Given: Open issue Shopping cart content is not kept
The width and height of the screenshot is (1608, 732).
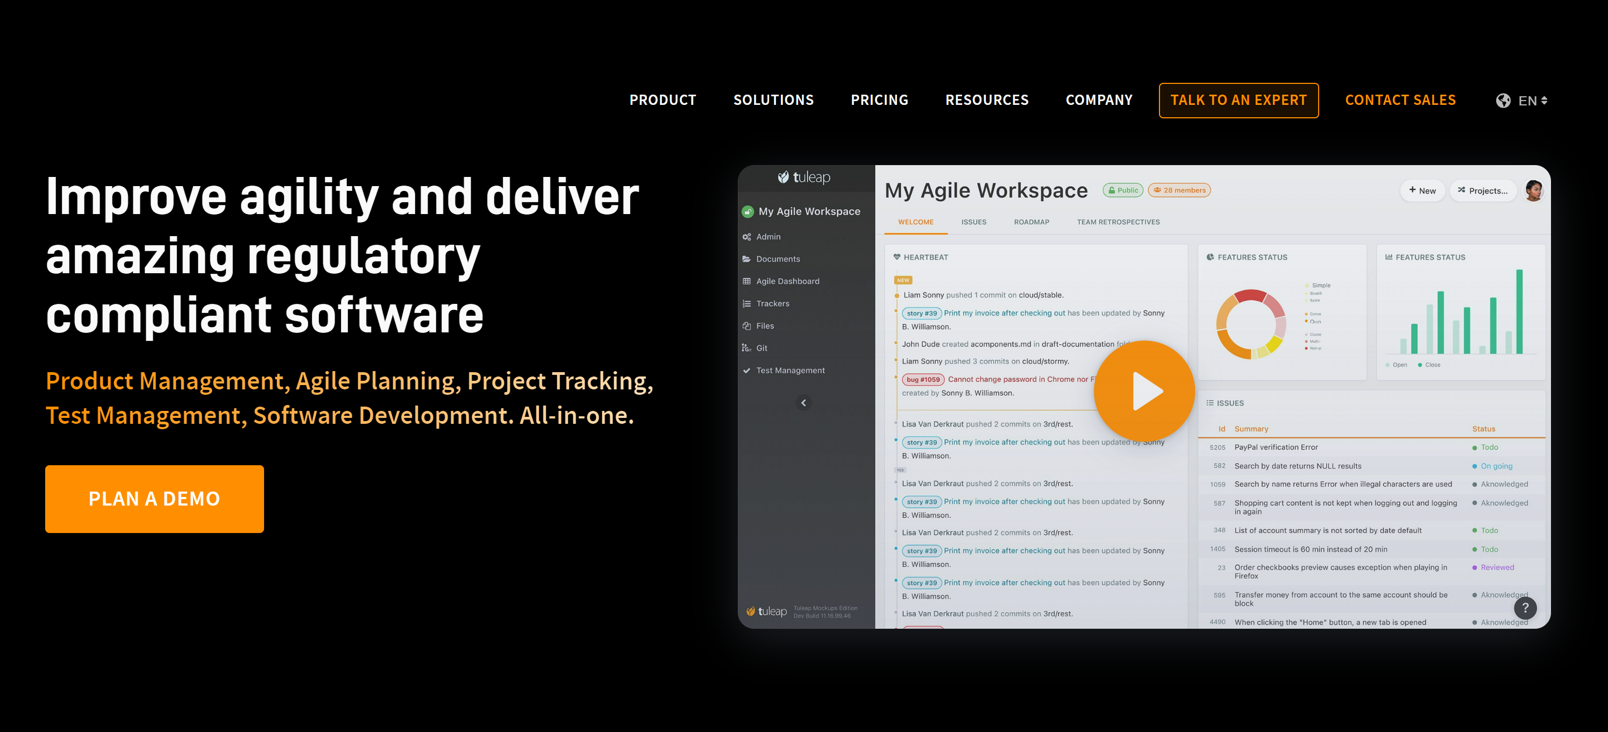Looking at the screenshot, I should (1345, 507).
